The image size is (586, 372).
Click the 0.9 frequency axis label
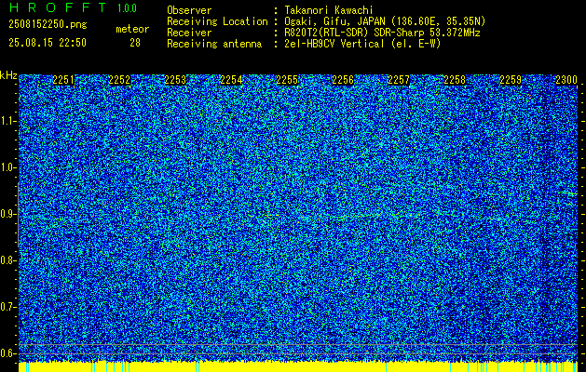coord(7,214)
